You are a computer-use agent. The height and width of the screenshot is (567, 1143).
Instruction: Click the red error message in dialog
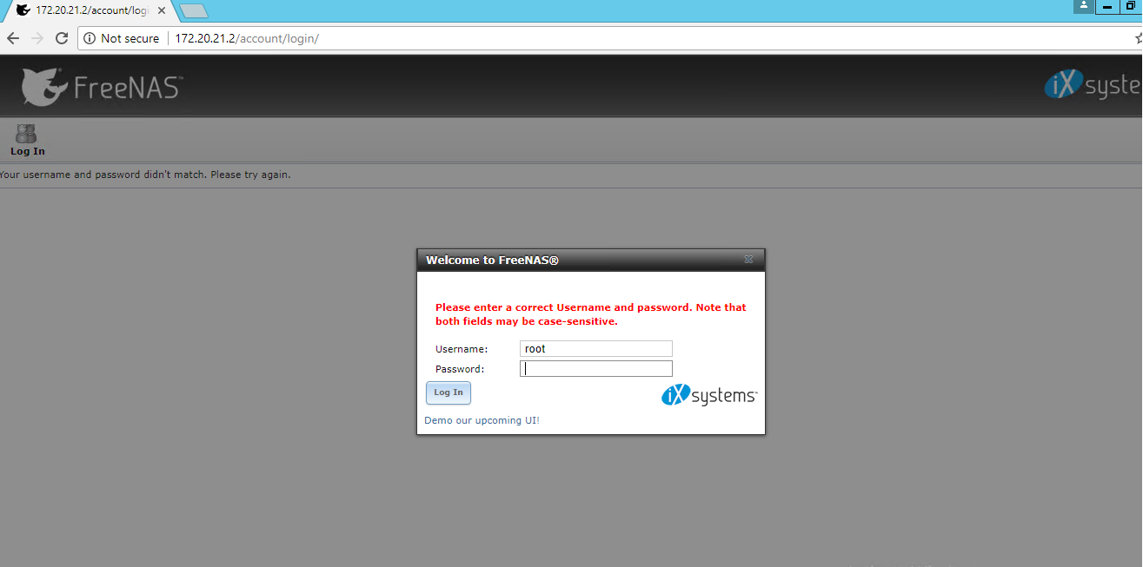pos(591,314)
